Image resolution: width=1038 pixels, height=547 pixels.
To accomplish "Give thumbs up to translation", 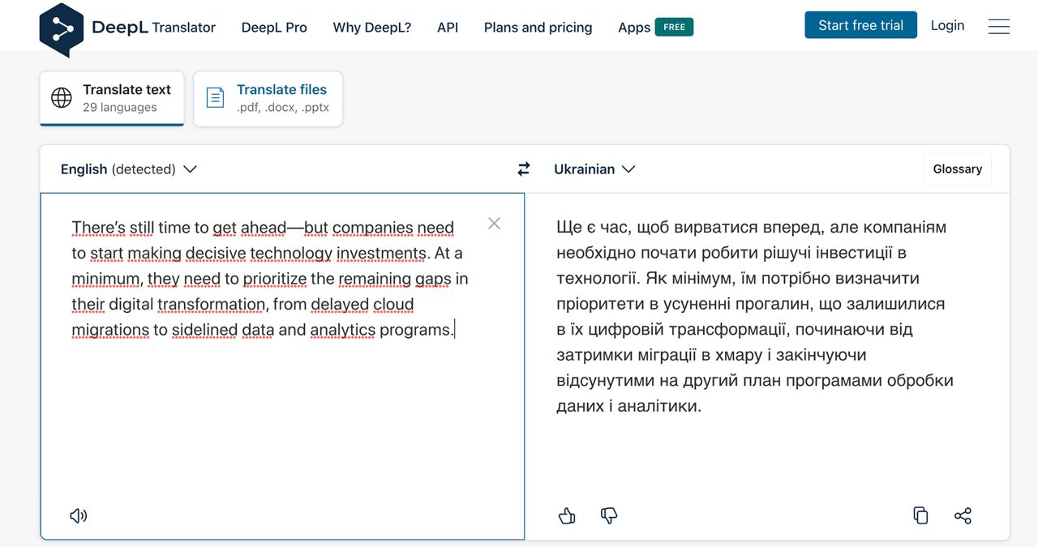I will [567, 515].
